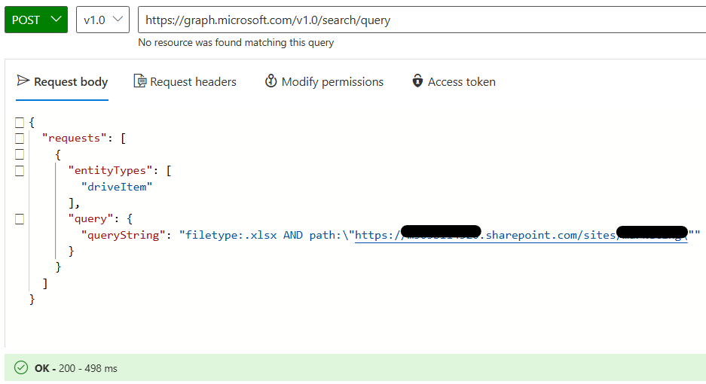Click the "No resource was found" message

pos(236,43)
